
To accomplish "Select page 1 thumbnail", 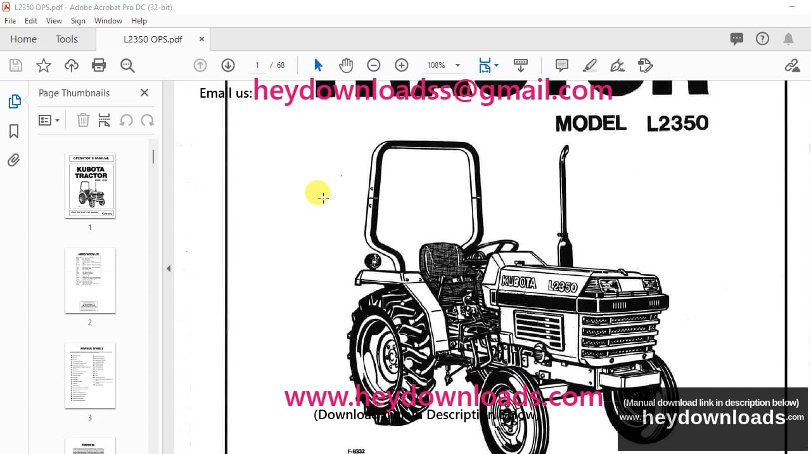I will (x=90, y=186).
